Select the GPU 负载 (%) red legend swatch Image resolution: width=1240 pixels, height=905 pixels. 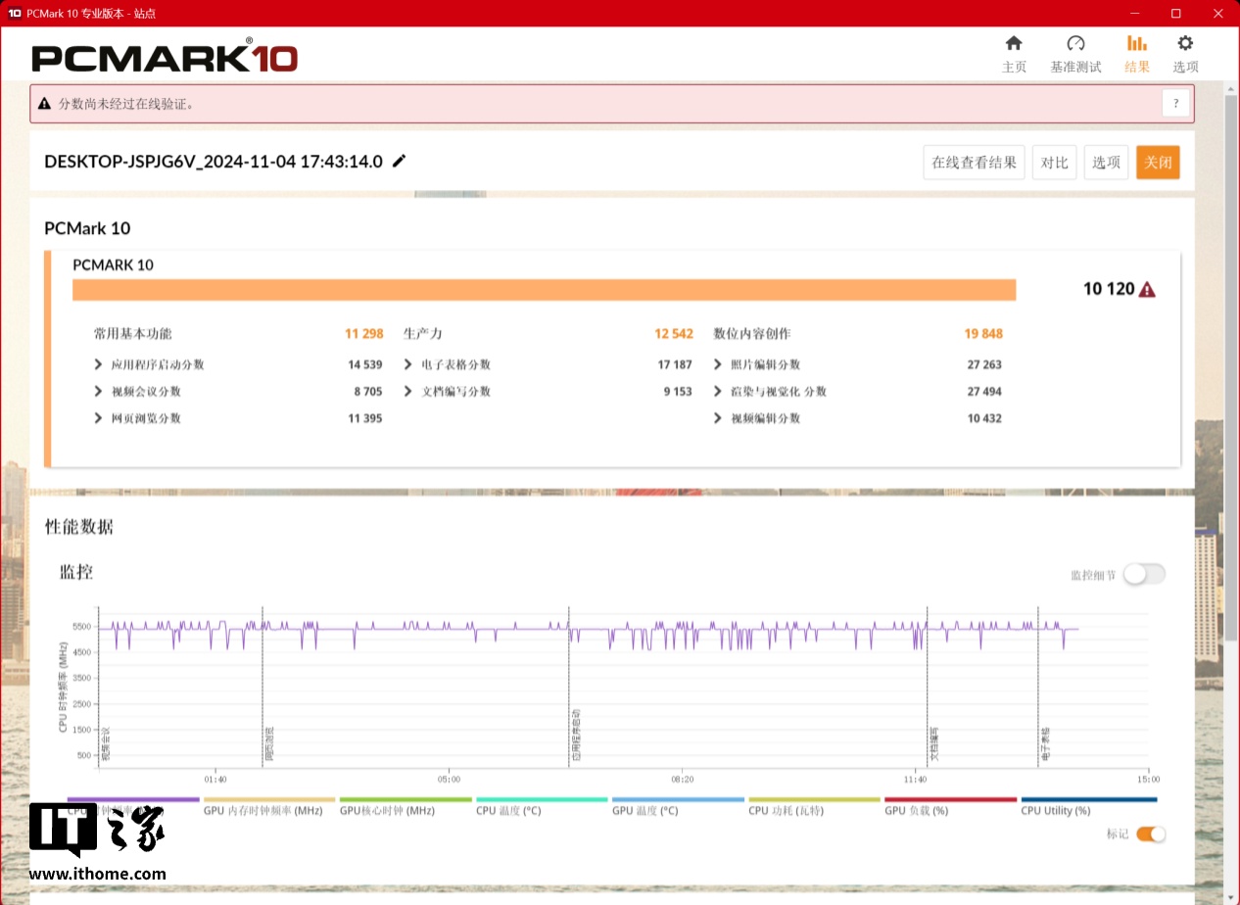click(950, 800)
